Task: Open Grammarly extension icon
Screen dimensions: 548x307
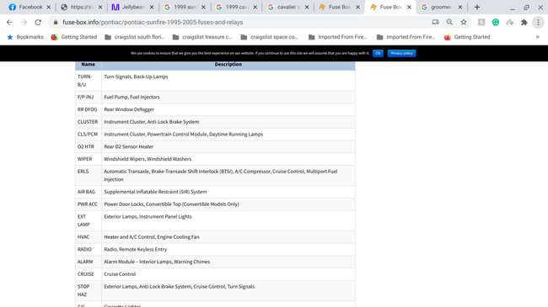Action: 496,23
